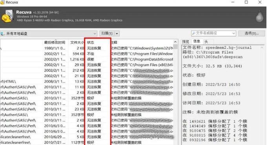The height and width of the screenshot is (145, 268).
Task: Click the 修改日期: 2022/5/23 16:53 line
Action: (211, 93)
